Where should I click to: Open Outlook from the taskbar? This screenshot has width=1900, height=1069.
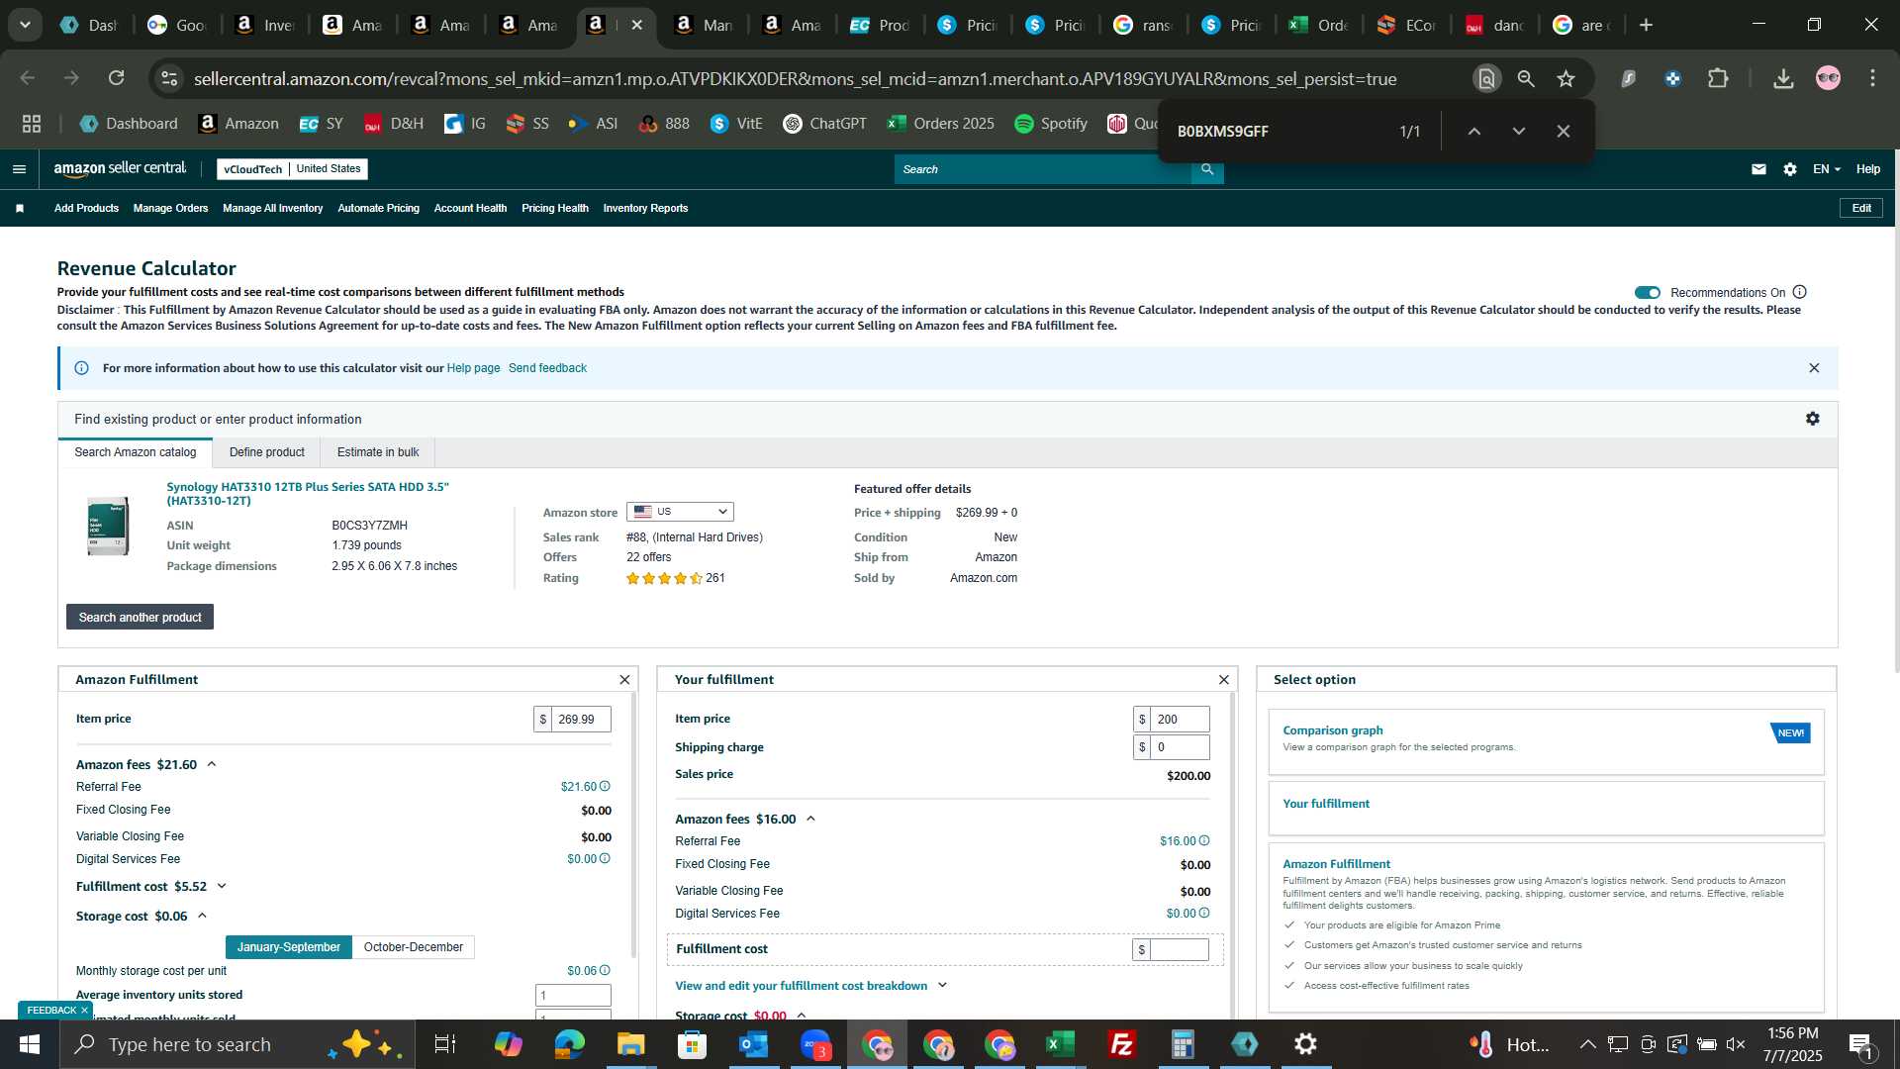pyautogui.click(x=754, y=1044)
